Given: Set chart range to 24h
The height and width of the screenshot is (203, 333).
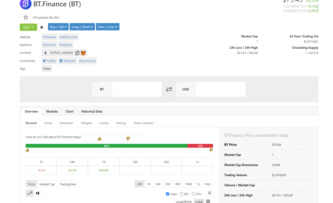Looking at the screenshot, I should 140,184.
